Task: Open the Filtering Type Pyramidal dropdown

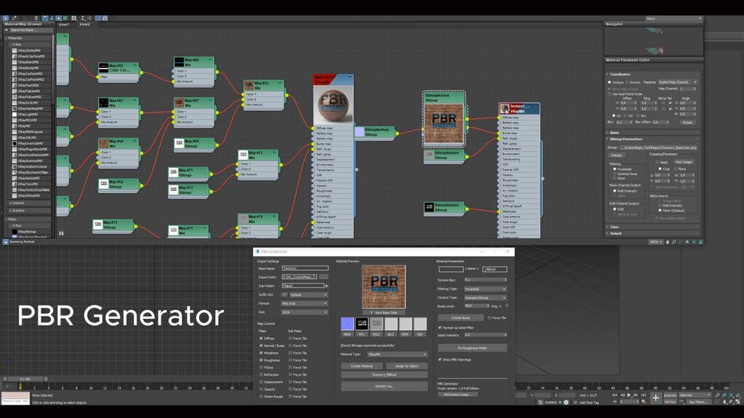Action: click(x=486, y=289)
